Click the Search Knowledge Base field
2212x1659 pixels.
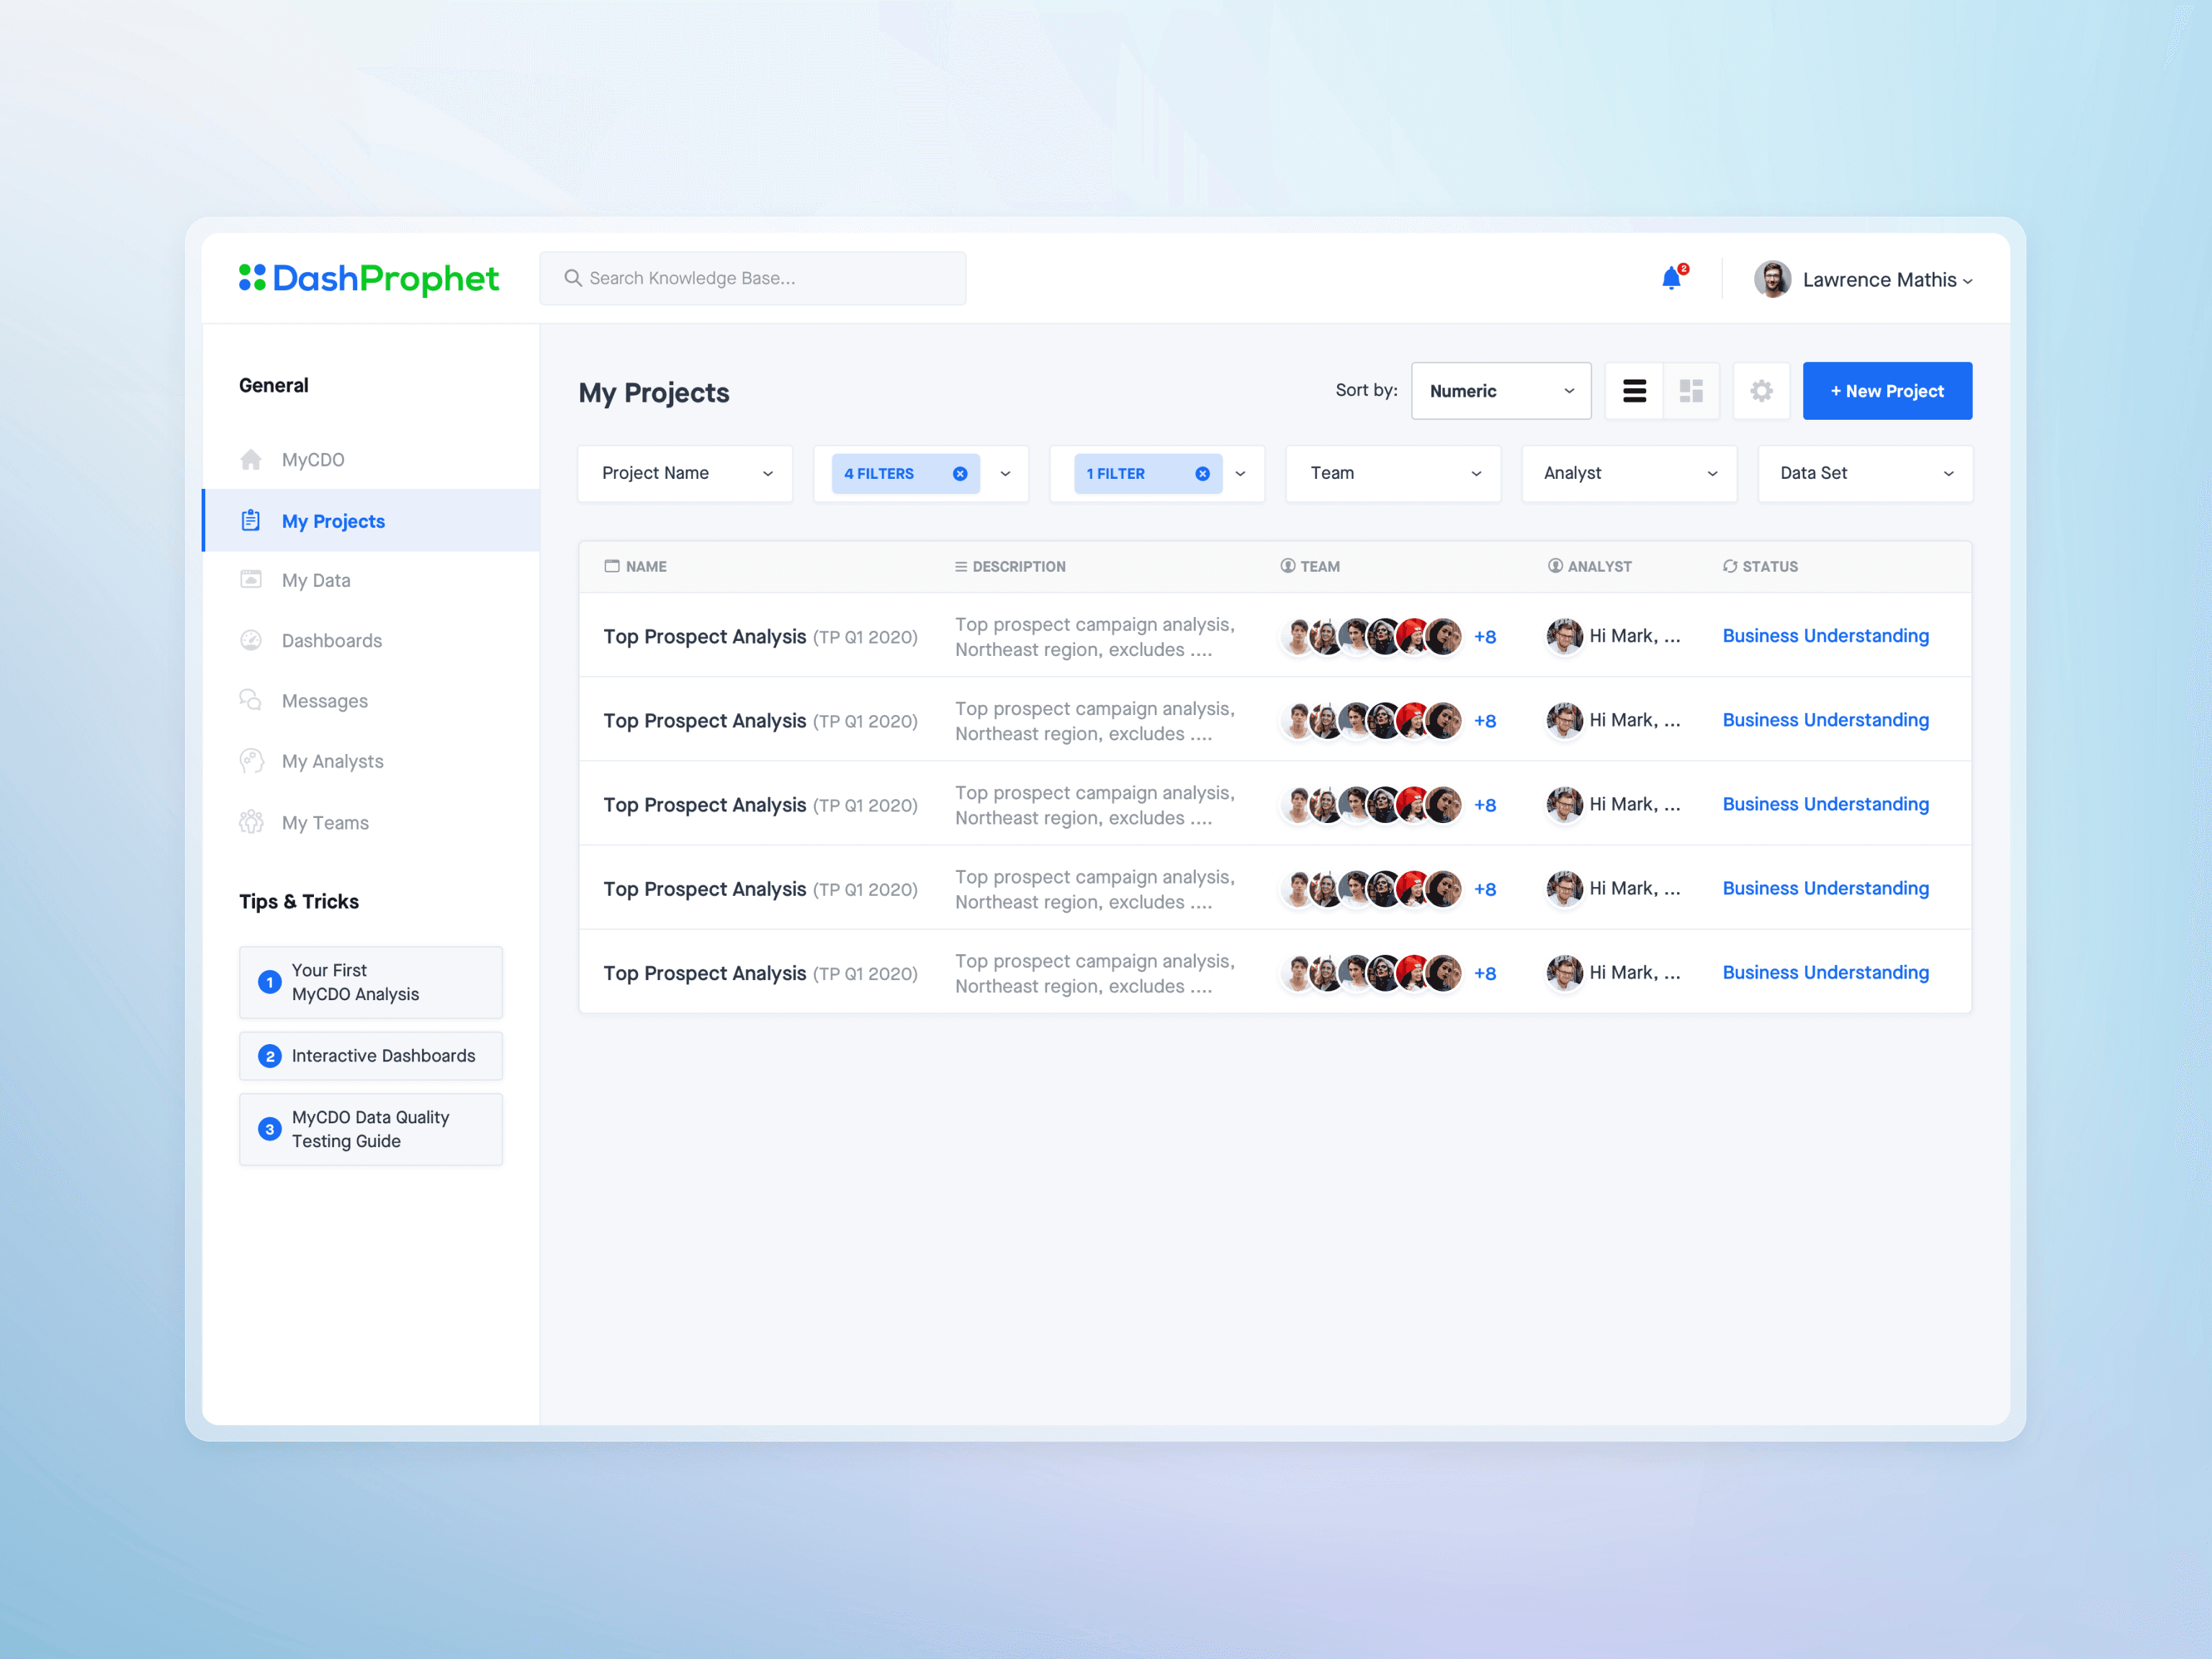point(753,279)
